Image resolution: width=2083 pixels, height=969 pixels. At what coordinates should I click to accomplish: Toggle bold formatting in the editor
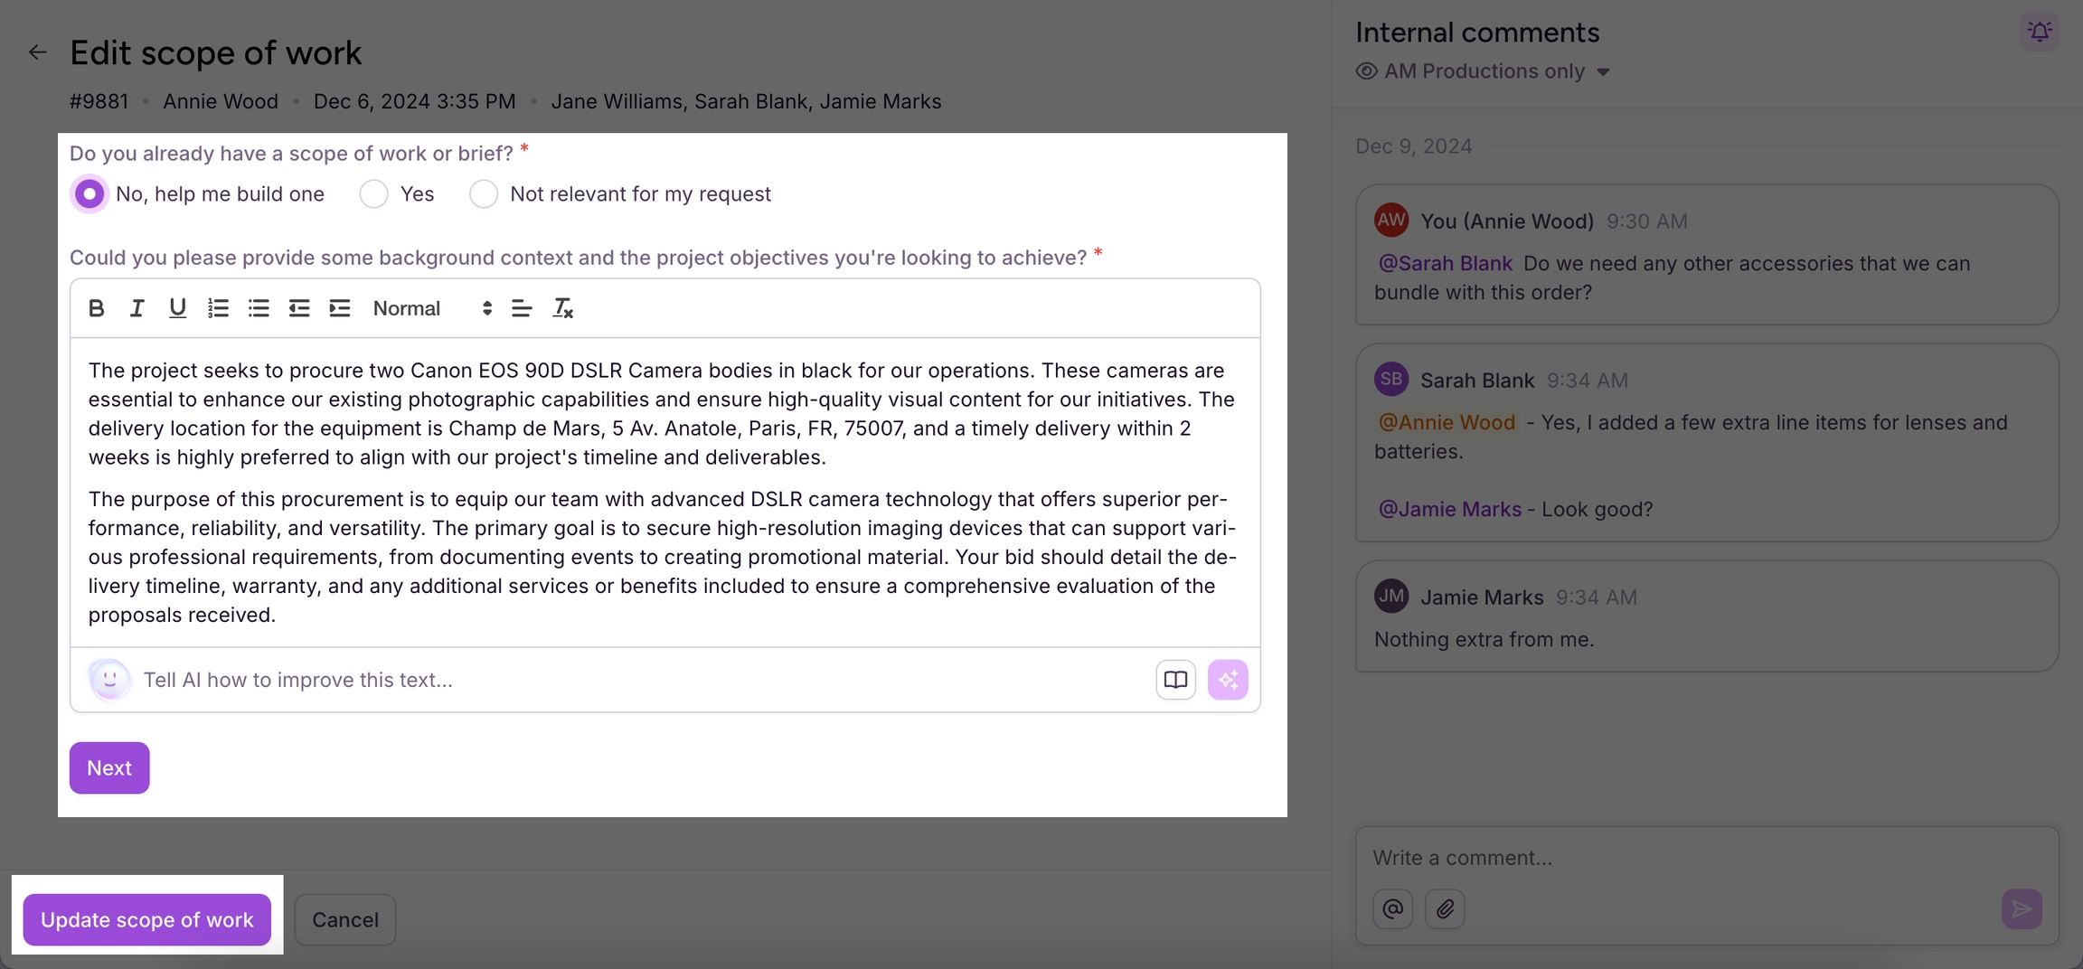tap(97, 308)
